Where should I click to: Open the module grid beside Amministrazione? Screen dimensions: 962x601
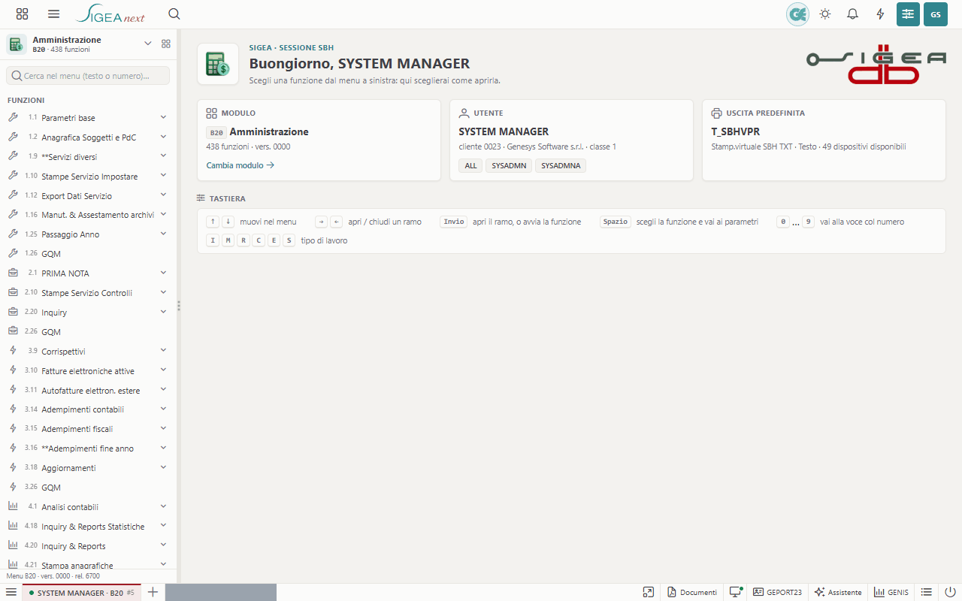(x=166, y=44)
